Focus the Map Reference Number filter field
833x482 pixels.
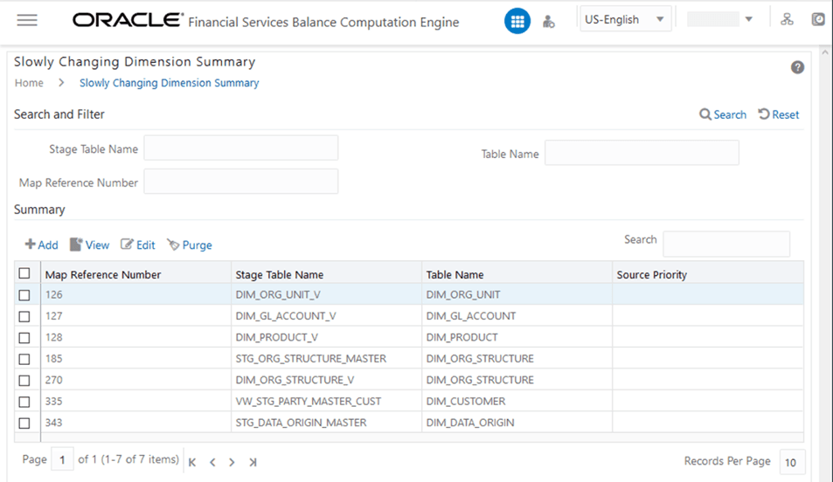click(240, 182)
